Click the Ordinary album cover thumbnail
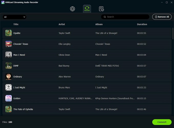This screenshot has height=128, width=174. point(8,76)
